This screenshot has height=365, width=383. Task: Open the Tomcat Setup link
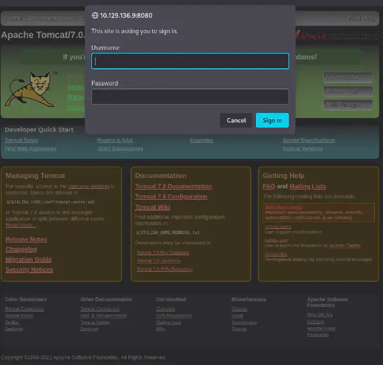click(x=21, y=140)
